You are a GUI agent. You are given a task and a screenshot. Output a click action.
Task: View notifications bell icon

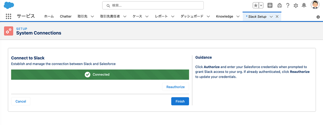(304, 5)
